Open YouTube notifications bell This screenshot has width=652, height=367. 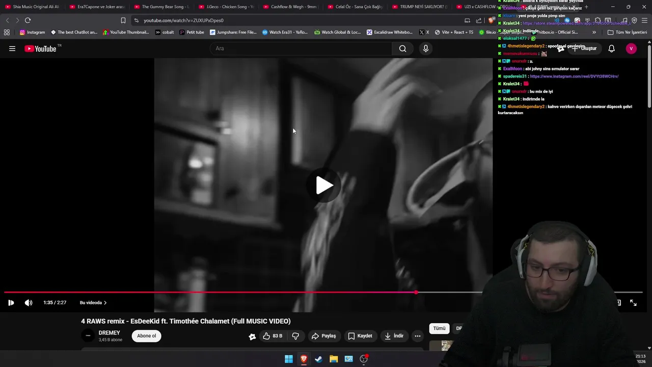click(611, 48)
